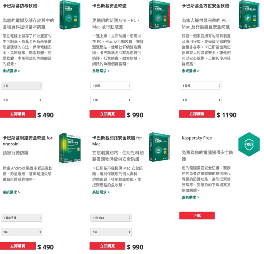Click 立即購買 for the Mac security product
This screenshot has width=264, height=254.
pos(107,246)
